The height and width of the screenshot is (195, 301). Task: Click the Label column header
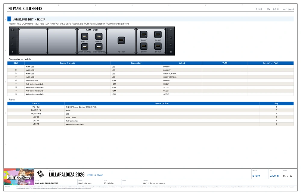click(182, 63)
